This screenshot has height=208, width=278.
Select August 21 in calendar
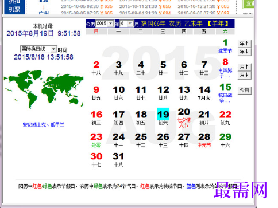[204, 118]
